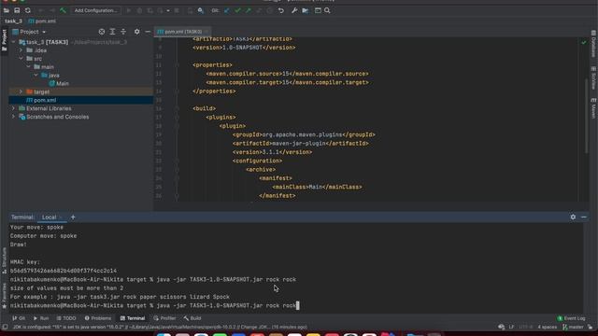This screenshot has height=336, width=598.
Task: Expand the target folder
Action: (x=21, y=91)
